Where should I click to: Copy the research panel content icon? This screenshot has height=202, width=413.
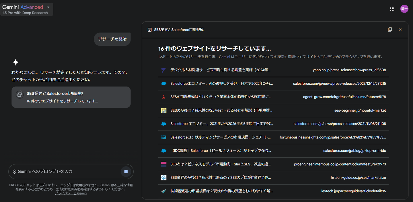pos(390,30)
